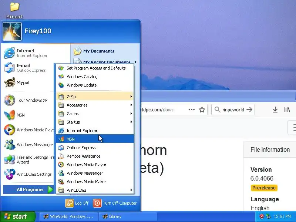Switch to the Library taskbar window

point(128,216)
